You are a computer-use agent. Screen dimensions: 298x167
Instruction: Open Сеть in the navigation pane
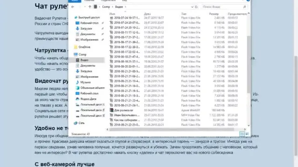click(81, 123)
